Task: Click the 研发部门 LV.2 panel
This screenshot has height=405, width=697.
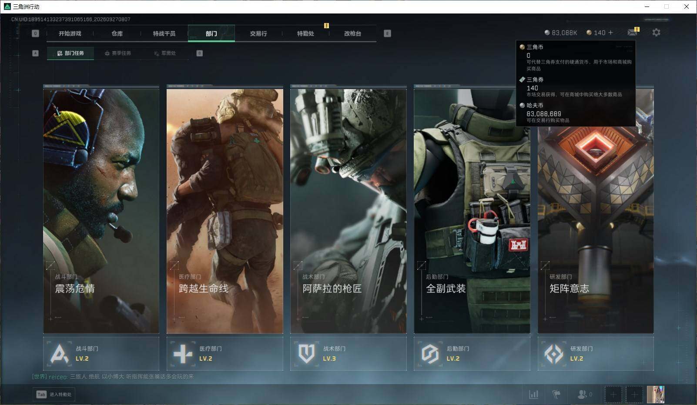Action: coord(596,354)
